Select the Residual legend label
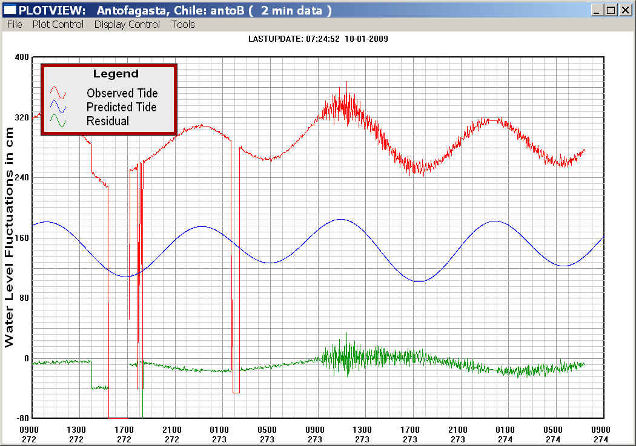This screenshot has height=446, width=636. coord(108,121)
